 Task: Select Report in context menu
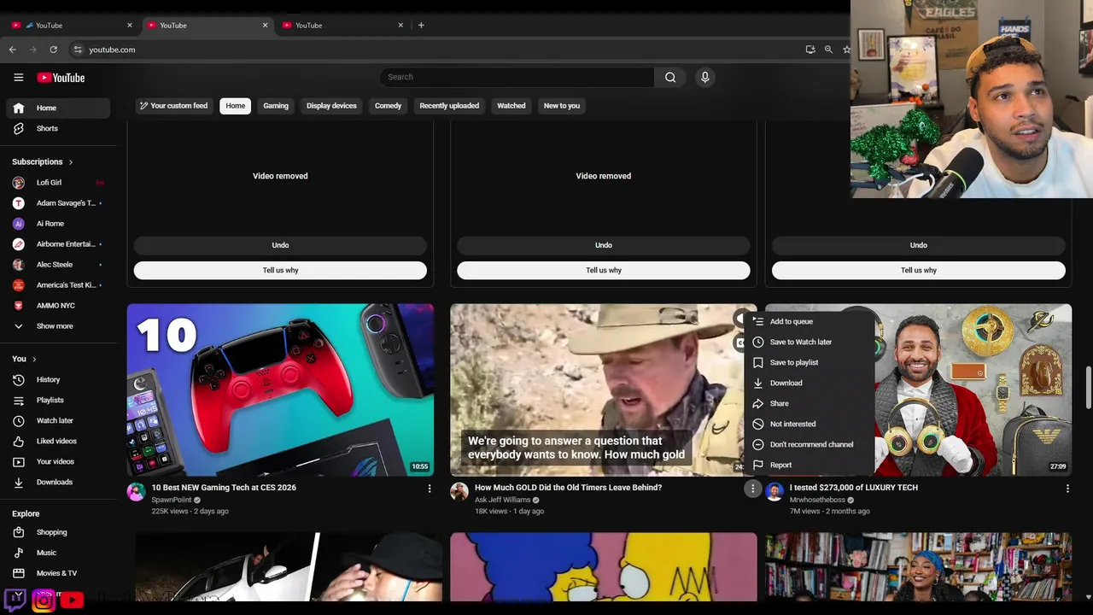(809, 465)
